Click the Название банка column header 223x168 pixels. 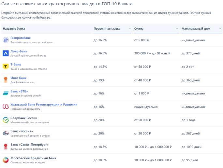pyautogui.click(x=14, y=29)
